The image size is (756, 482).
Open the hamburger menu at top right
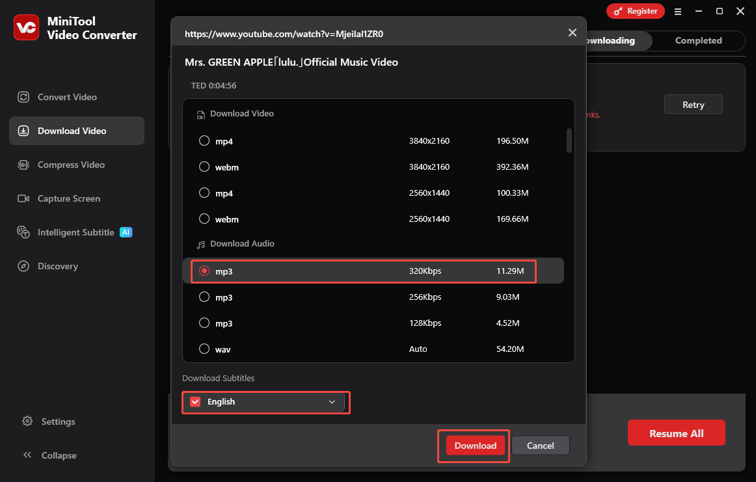pos(678,11)
